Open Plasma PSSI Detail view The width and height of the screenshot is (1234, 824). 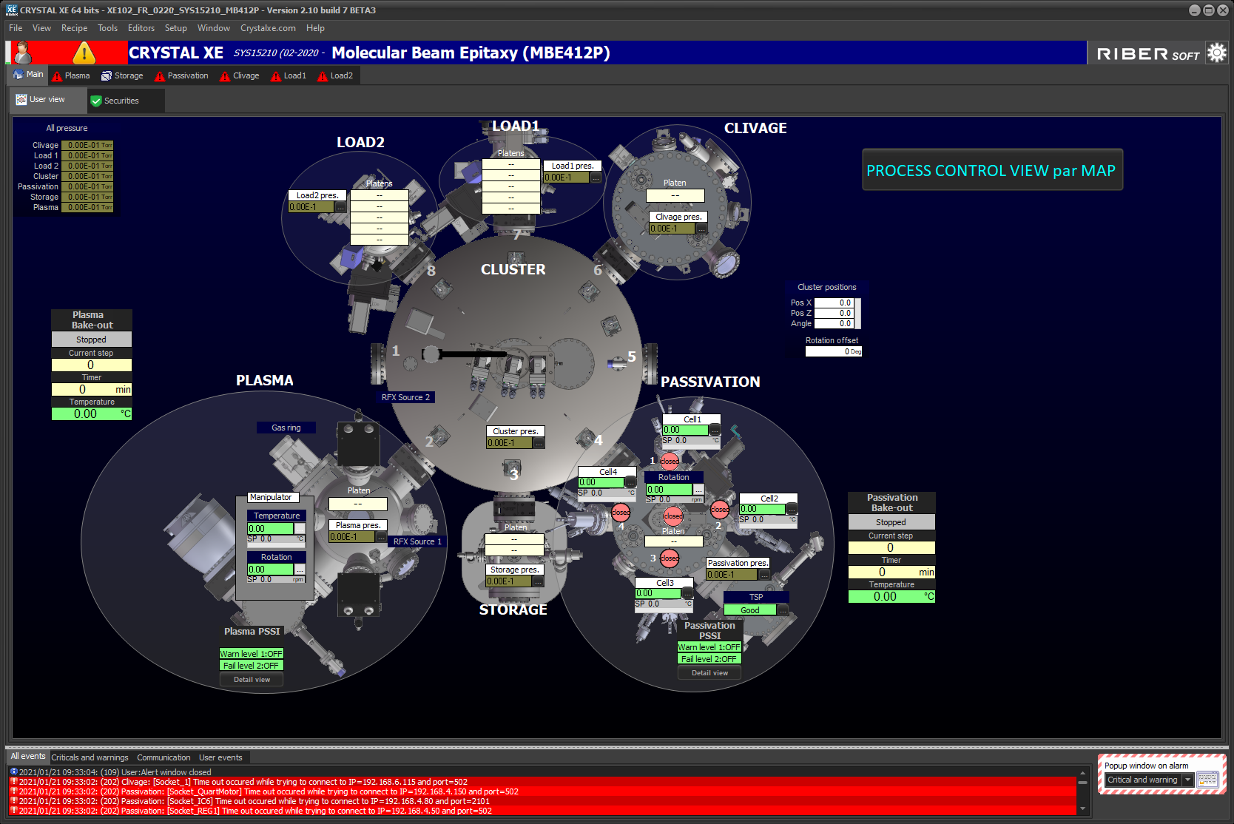(x=252, y=680)
